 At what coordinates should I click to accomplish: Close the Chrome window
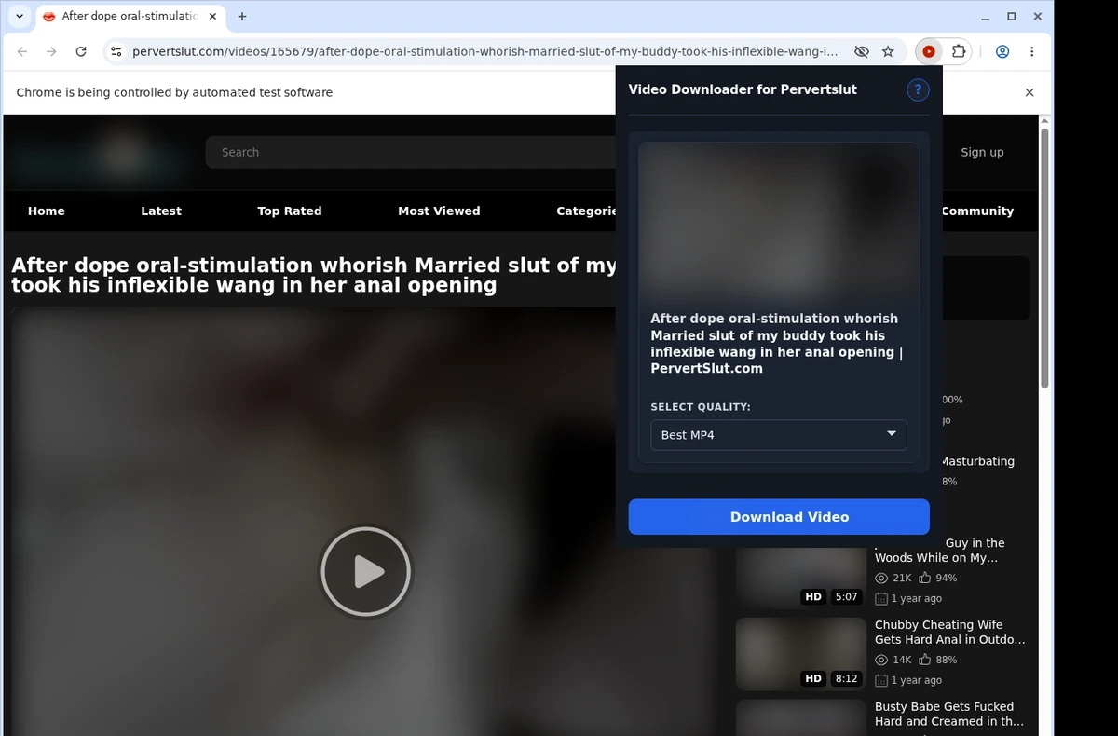click(1037, 17)
